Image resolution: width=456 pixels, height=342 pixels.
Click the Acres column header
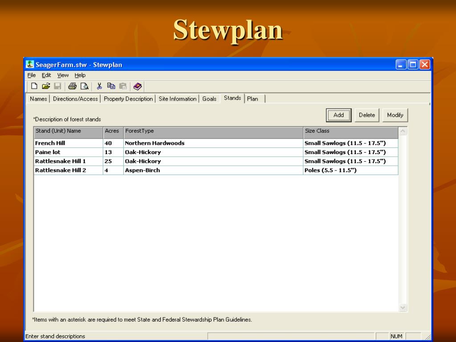click(x=113, y=132)
